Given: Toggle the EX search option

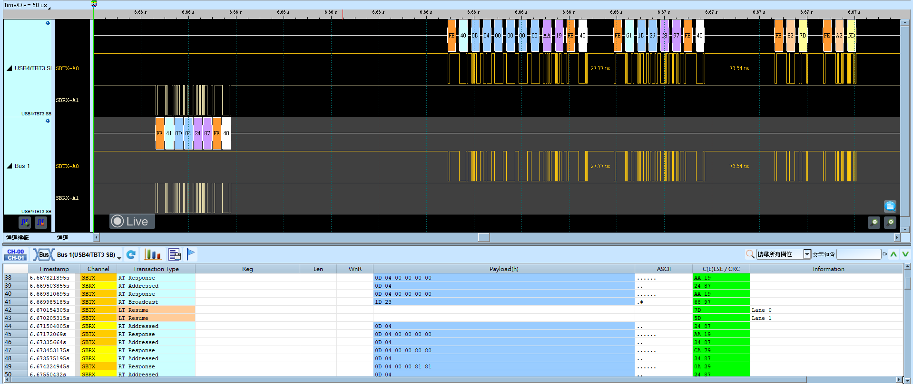Looking at the screenshot, I should tap(885, 254).
